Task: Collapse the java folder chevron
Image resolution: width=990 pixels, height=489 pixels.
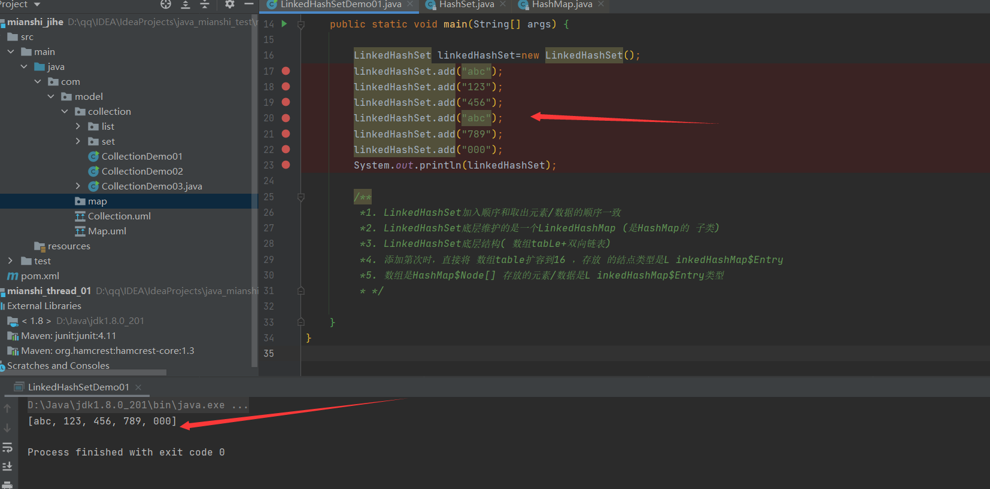Action: coord(24,67)
